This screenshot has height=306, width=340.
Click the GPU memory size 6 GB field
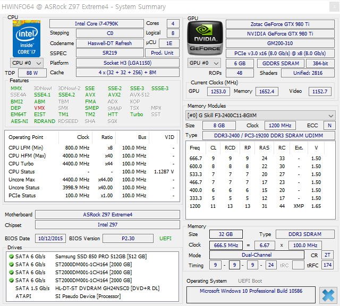coord(240,64)
